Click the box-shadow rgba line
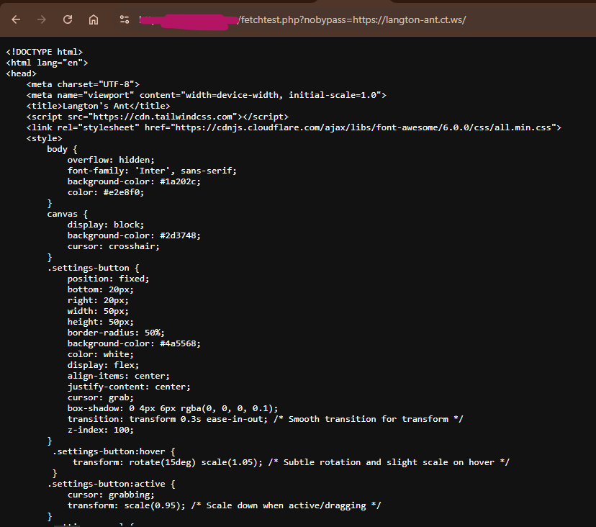 tap(172, 408)
